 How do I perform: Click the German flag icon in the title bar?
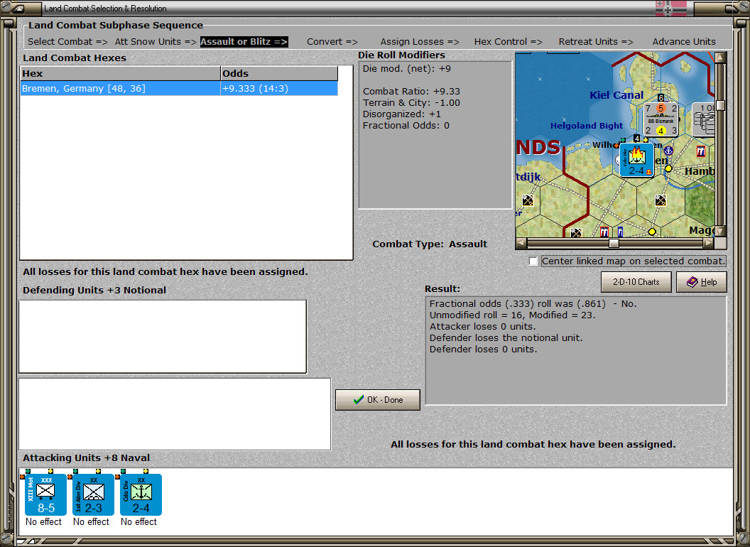[670, 9]
